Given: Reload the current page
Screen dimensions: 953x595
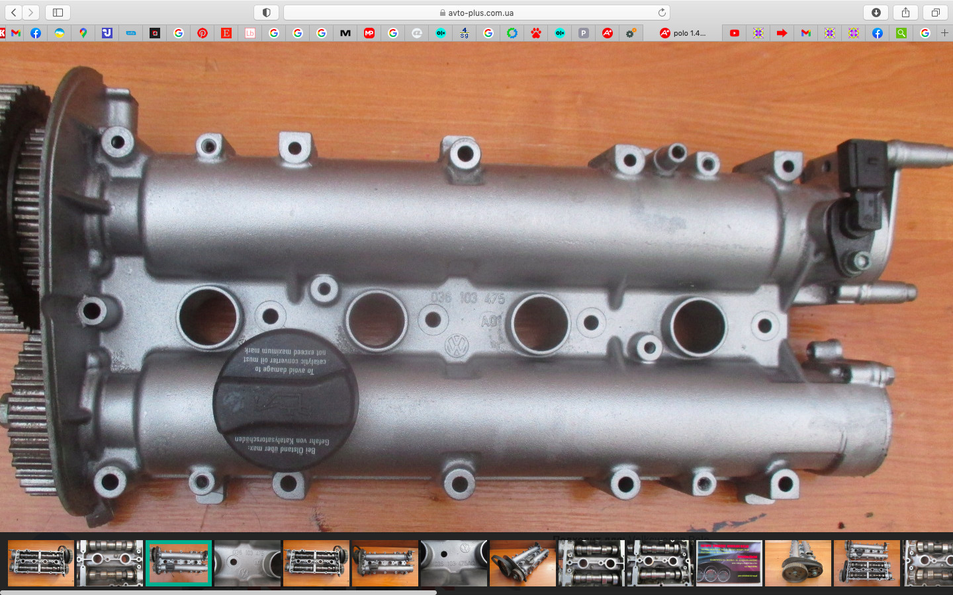Looking at the screenshot, I should (x=662, y=13).
